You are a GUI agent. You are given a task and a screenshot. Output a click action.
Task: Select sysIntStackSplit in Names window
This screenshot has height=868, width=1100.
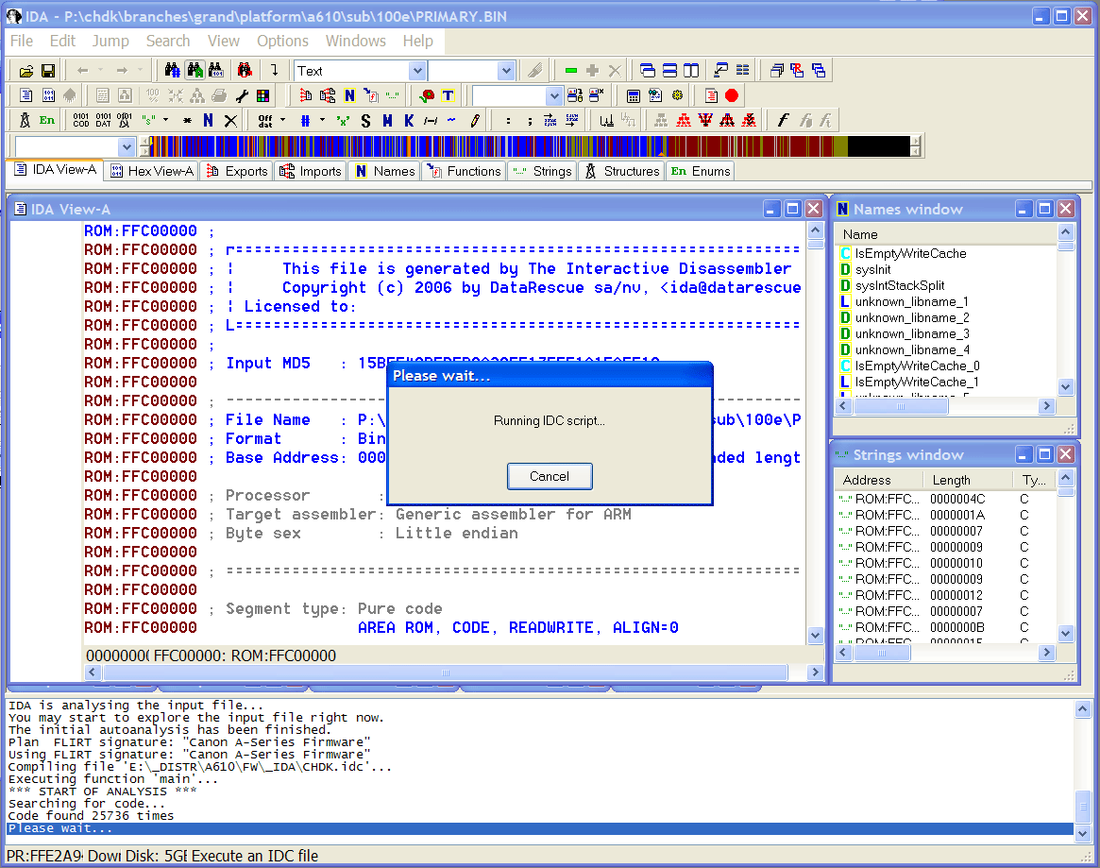point(899,285)
